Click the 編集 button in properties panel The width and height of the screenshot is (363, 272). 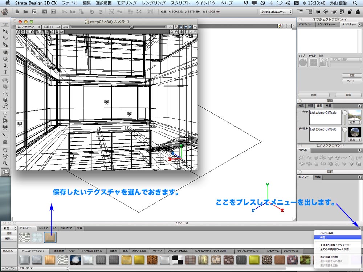click(348, 95)
